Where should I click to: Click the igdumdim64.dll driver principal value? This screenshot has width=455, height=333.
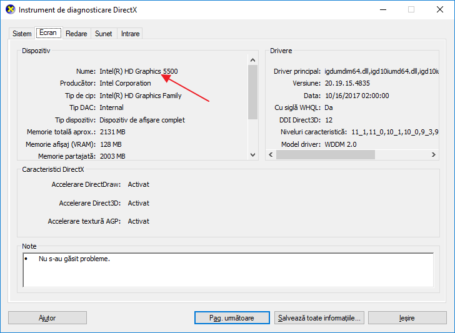381,71
